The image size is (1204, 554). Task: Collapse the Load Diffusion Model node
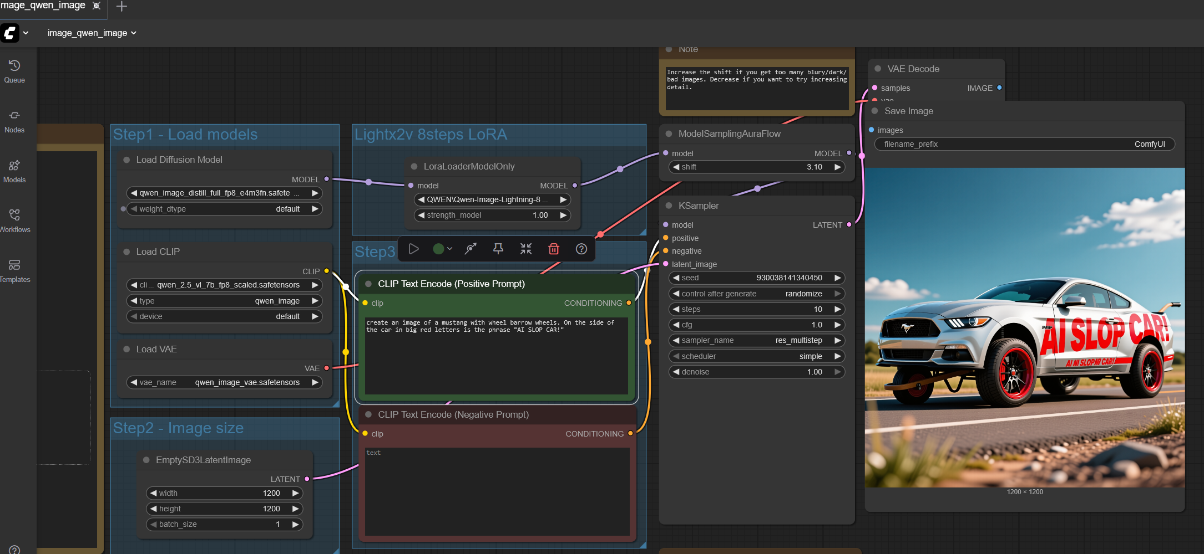tap(127, 160)
